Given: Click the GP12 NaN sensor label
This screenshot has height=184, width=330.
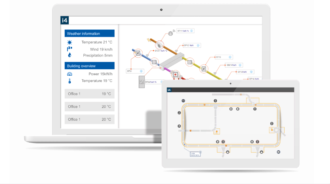Looking at the screenshot, I should [192, 45].
